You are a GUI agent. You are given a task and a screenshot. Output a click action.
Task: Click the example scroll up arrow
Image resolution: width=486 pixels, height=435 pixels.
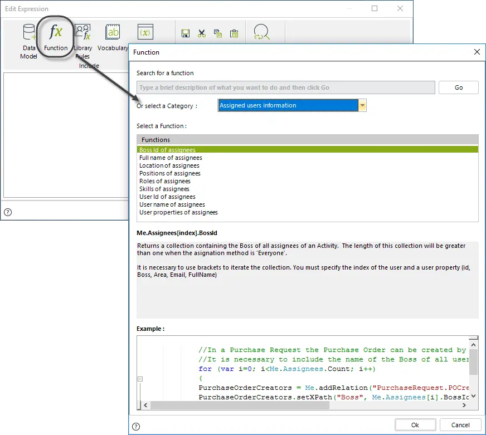tap(474, 345)
